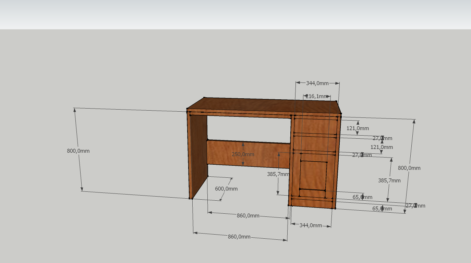Click the 800,0mm height label right of the desk
Screen dimensions: 471x263
pyautogui.click(x=409, y=168)
